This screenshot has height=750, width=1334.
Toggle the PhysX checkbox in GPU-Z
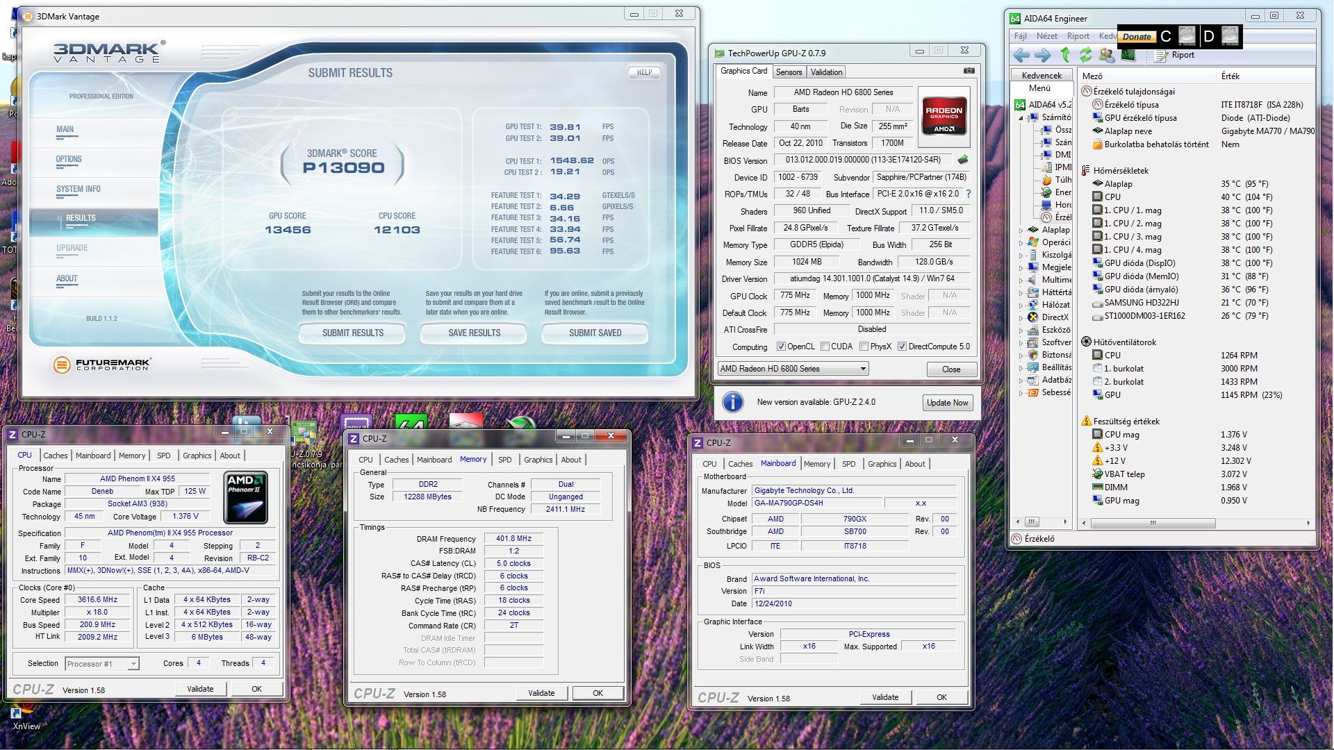(x=864, y=347)
